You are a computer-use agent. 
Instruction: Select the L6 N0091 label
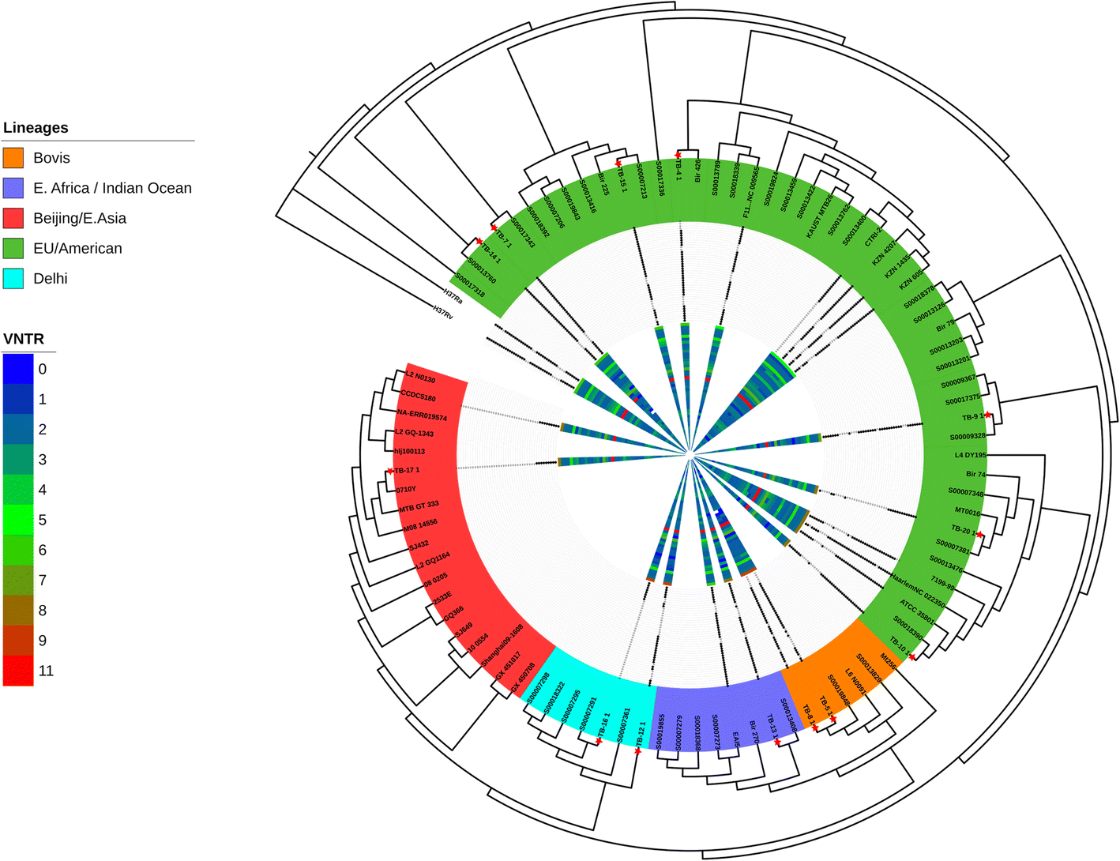pos(856,682)
